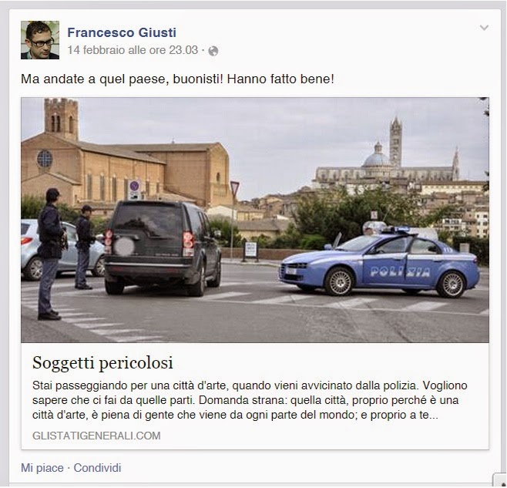The width and height of the screenshot is (507, 488).
Task: Click the GLISTATIGENERALI.COM source domain
Action: tap(96, 436)
